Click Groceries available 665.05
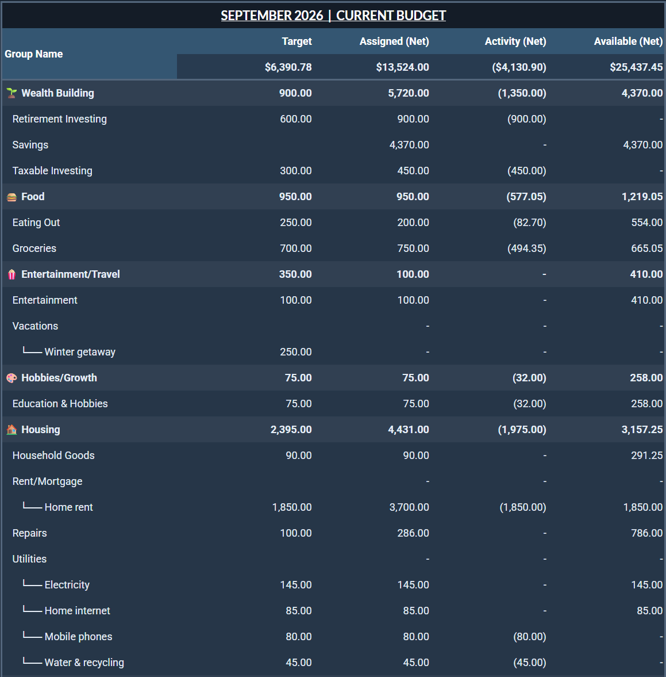 tap(647, 248)
